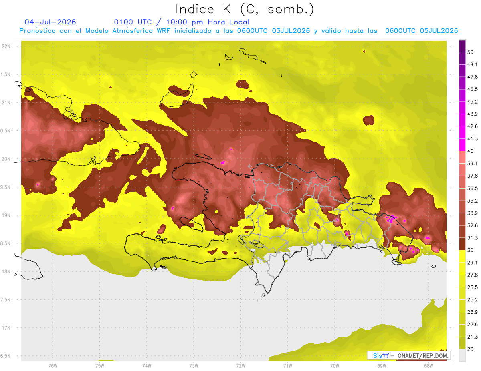481x371 pixels.
Task: Click '0100 UTC / 10:00 pm Hora Local'
Action: [182, 22]
